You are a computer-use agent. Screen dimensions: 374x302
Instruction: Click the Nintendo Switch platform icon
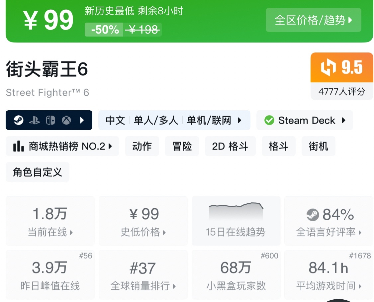pyautogui.click(x=50, y=120)
